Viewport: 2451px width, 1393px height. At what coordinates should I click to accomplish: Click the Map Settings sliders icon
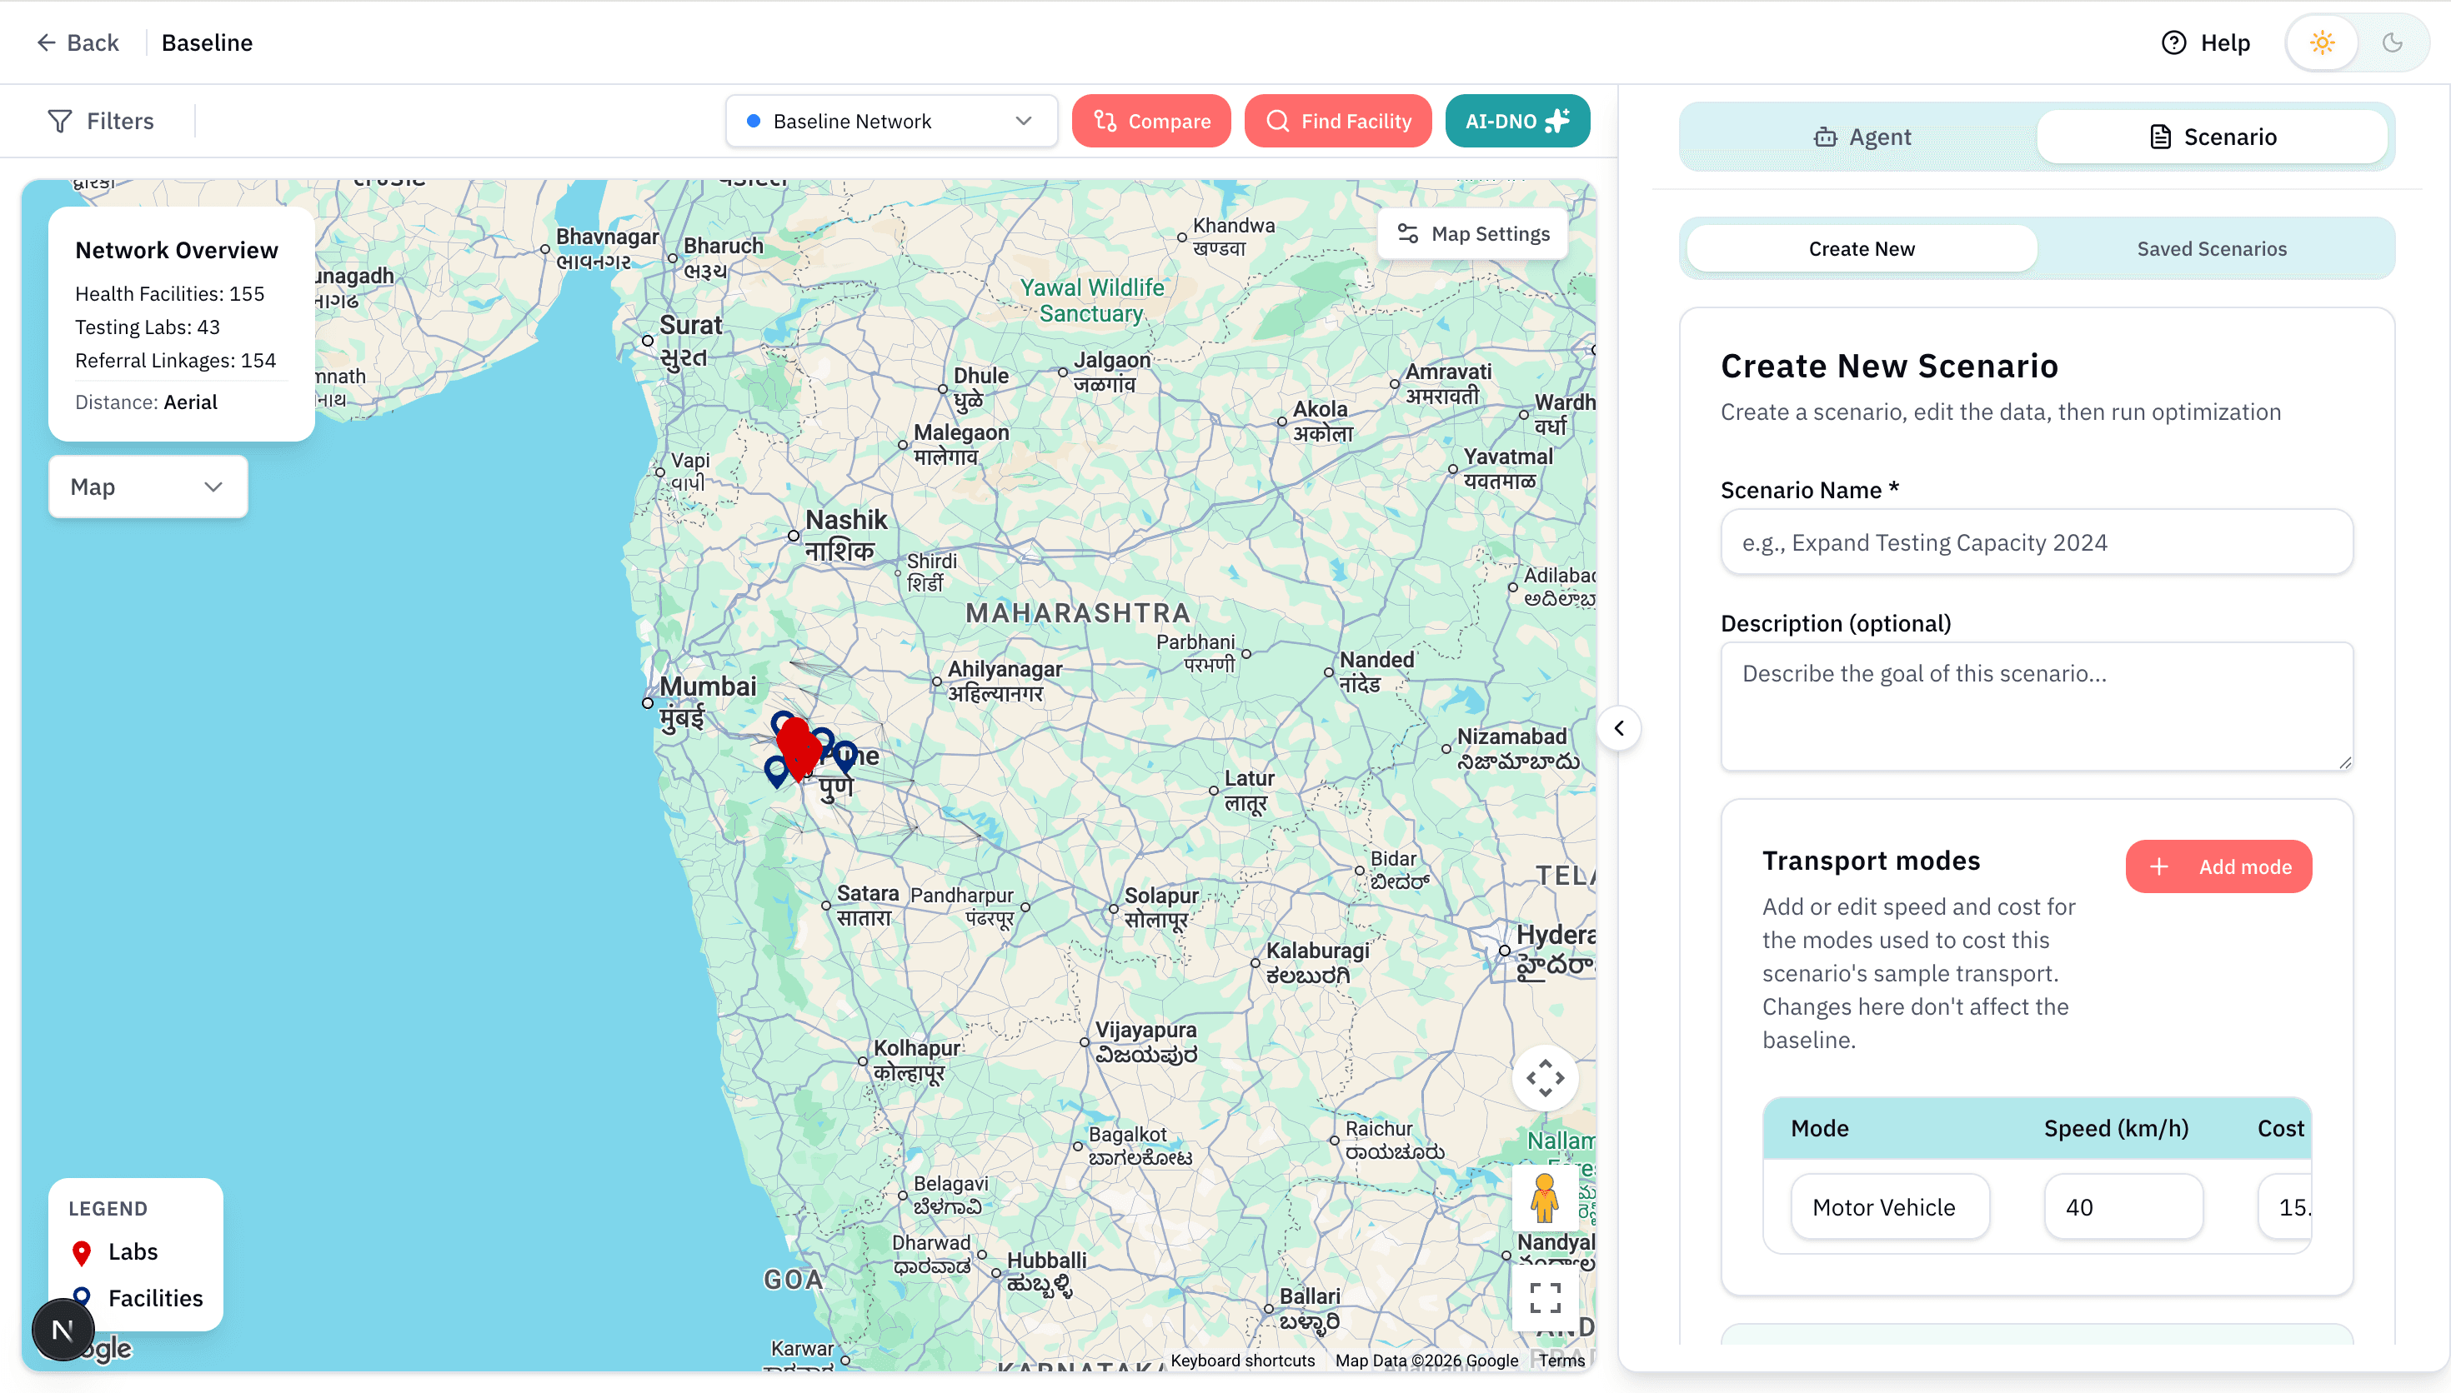[1408, 233]
